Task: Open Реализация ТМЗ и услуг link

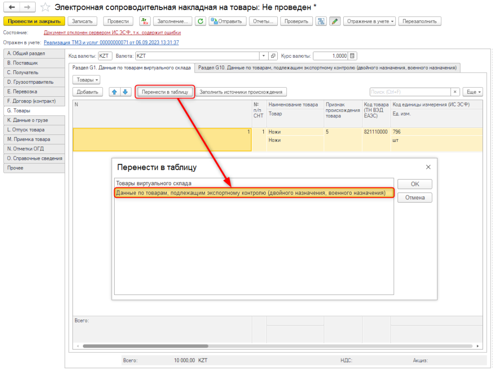Action: click(x=111, y=42)
